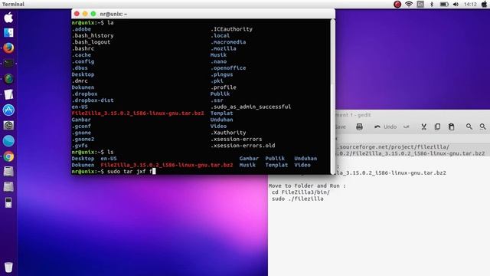The height and width of the screenshot is (276, 490).
Task: Click '.bash_history' in the terminal listing
Action: pyautogui.click(x=93, y=36)
